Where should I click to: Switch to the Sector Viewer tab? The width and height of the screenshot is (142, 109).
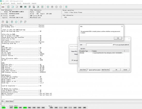tap(9, 101)
